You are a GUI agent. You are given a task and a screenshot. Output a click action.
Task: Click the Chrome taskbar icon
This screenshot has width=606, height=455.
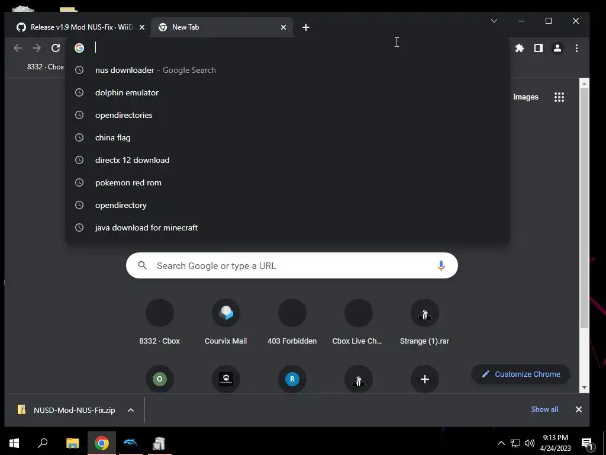pos(102,443)
